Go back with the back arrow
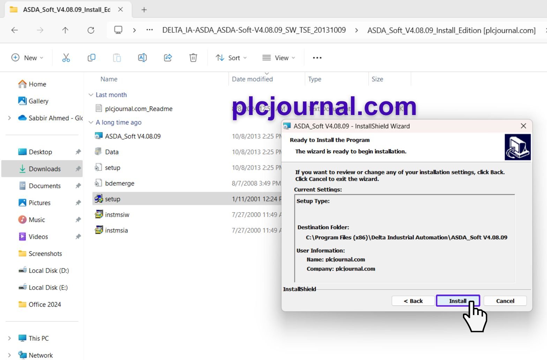Screen dimensions: 547x360 click(15, 30)
